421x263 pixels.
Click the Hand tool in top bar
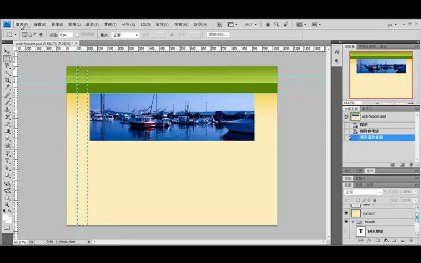click(268, 24)
